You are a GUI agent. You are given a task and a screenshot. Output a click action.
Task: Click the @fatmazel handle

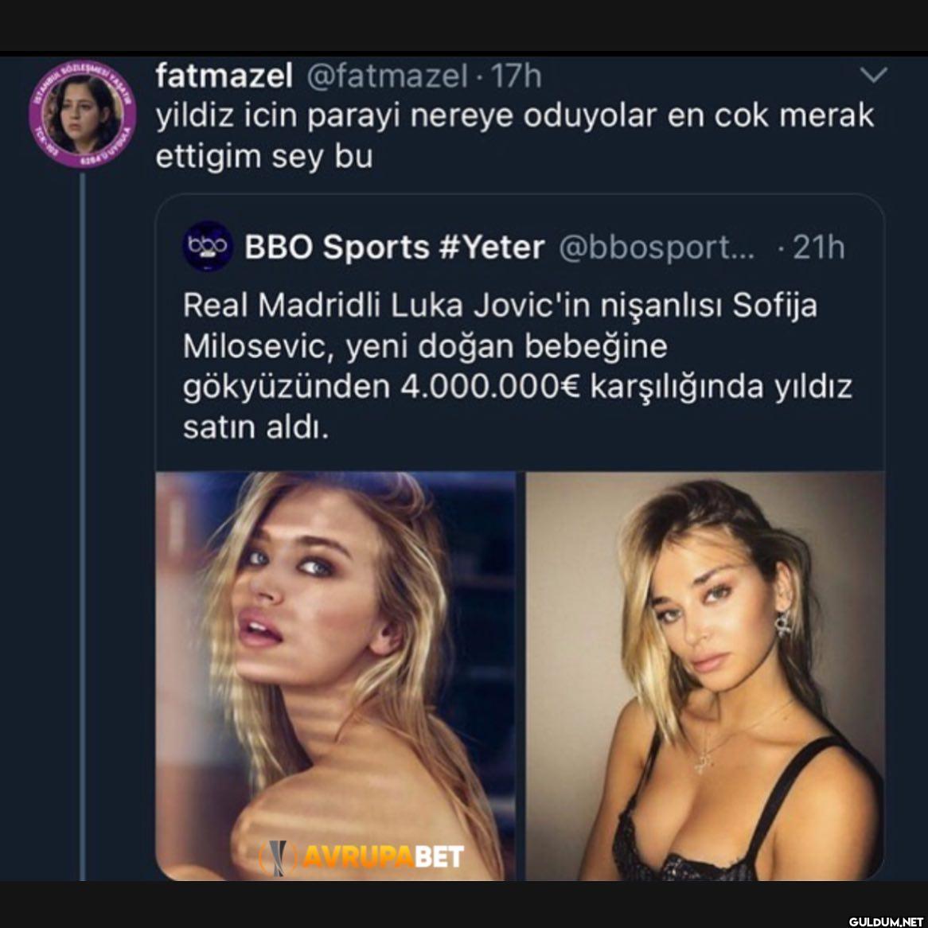387,76
